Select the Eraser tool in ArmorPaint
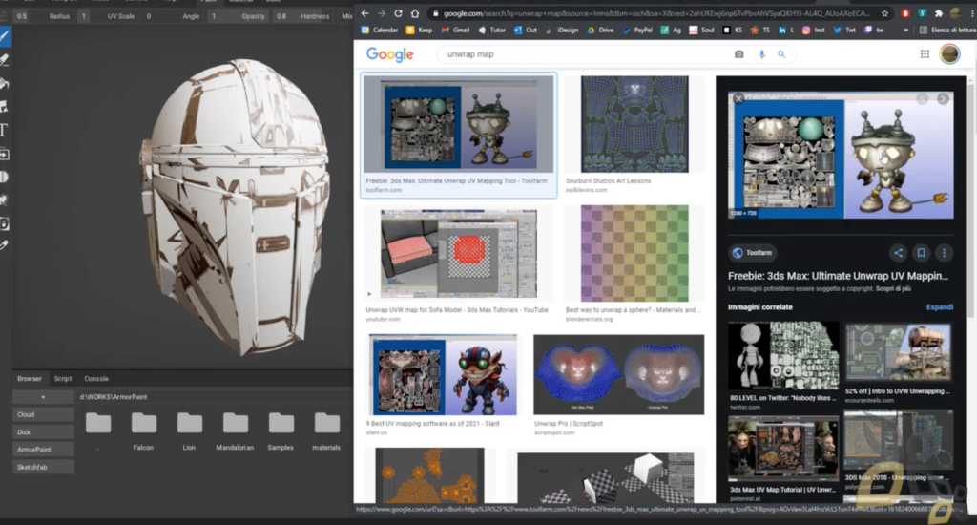977x525 pixels. 5,60
